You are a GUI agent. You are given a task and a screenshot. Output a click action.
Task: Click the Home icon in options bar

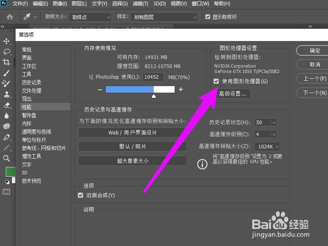click(10, 17)
